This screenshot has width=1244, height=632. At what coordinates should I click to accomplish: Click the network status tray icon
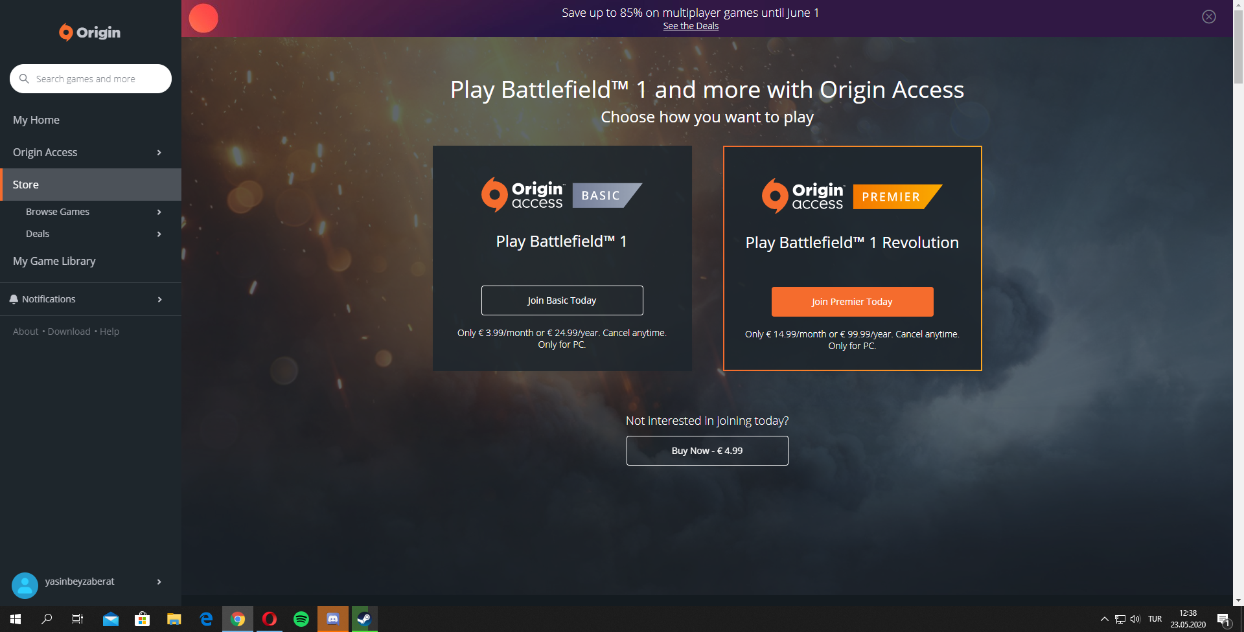click(x=1120, y=619)
